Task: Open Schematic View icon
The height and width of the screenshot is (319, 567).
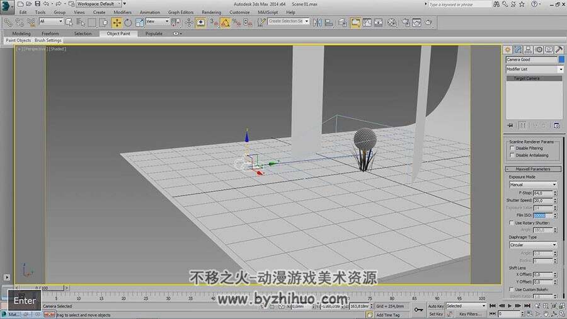Action: 378,23
